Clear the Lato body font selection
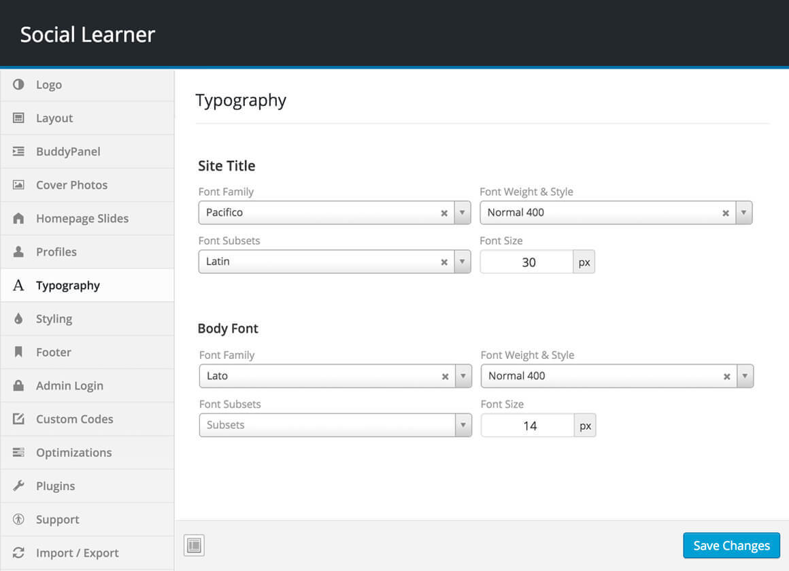This screenshot has width=789, height=571. [446, 376]
